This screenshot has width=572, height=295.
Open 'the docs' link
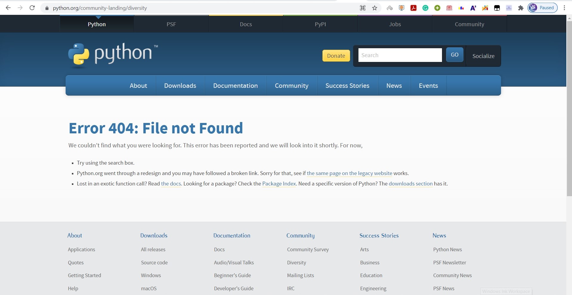point(171,184)
